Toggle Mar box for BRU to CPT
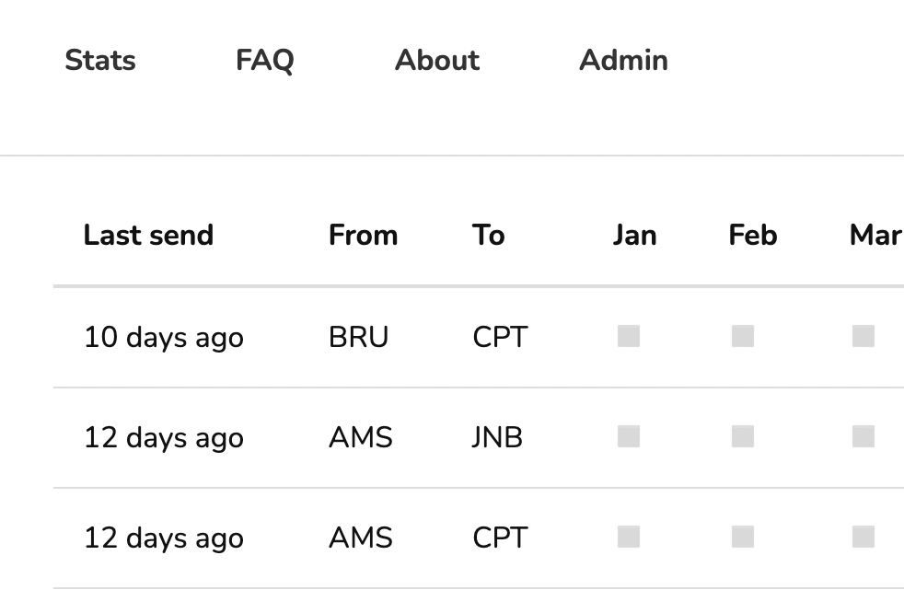Screen dimensions: 904x613 [x=863, y=336]
